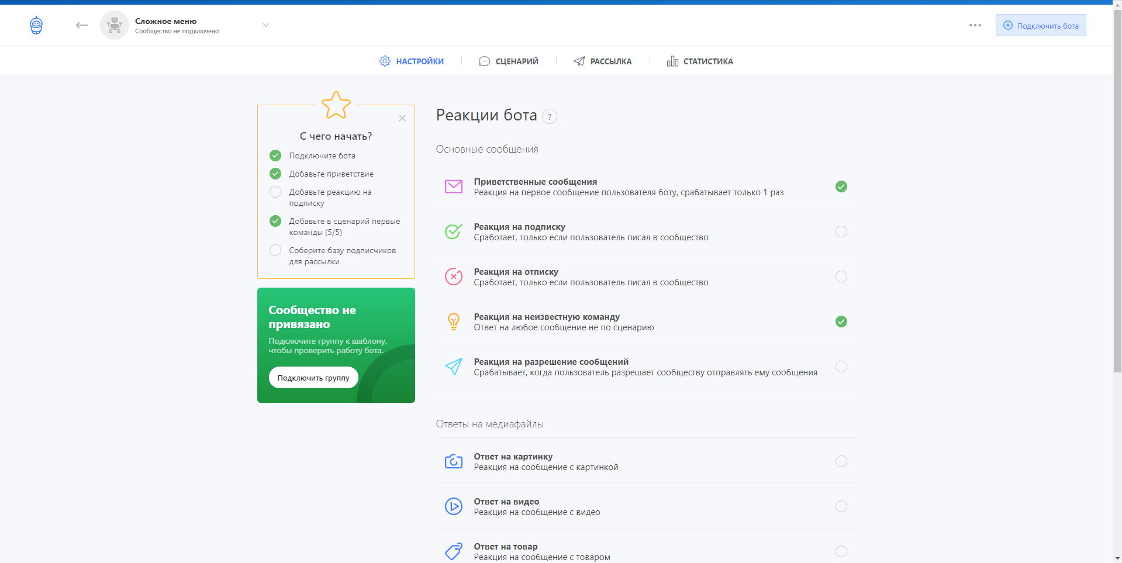Viewport: 1122px width, 563px height.
Task: Click the play icon of Ответ на видео
Action: coord(454,506)
